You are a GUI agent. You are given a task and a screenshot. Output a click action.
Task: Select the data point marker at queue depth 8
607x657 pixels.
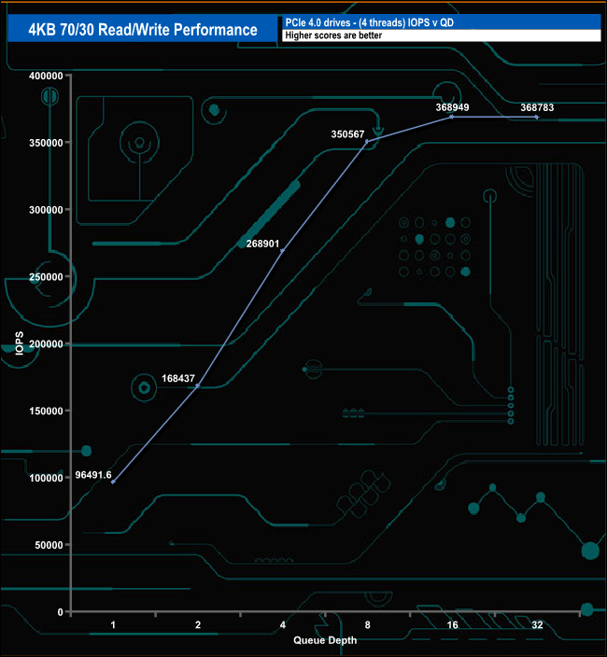click(x=367, y=142)
